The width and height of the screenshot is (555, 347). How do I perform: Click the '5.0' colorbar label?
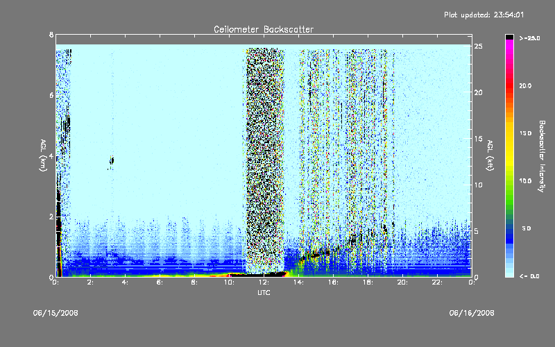527,228
